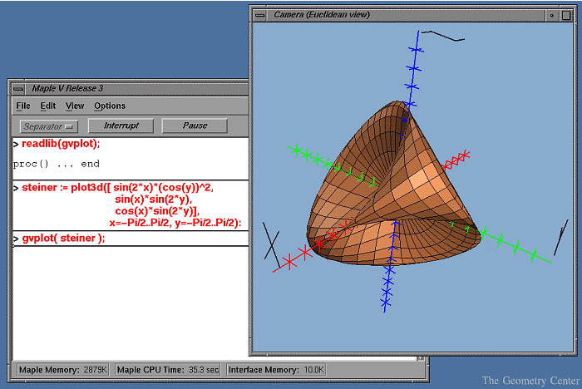The image size is (582, 389).
Task: Click the Camera window maximize button
Action: click(565, 14)
